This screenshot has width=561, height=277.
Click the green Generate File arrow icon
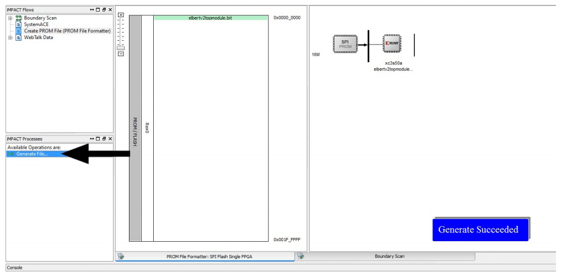(x=11, y=154)
